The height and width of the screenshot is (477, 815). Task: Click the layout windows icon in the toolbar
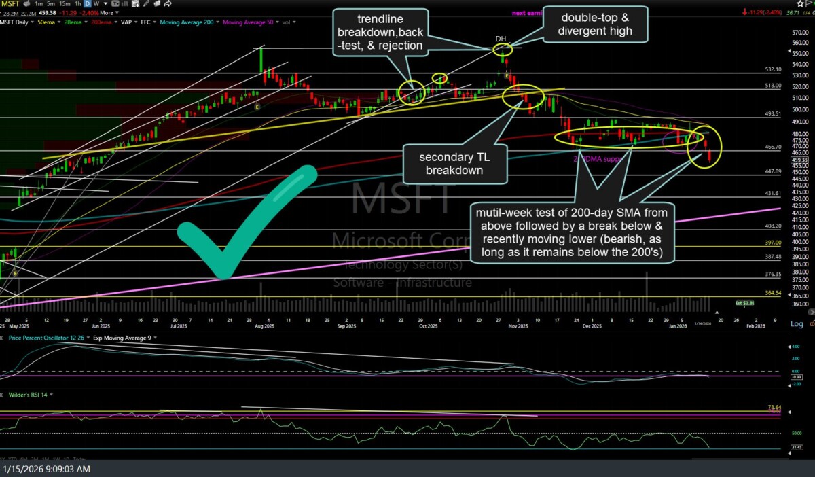tap(157, 3)
